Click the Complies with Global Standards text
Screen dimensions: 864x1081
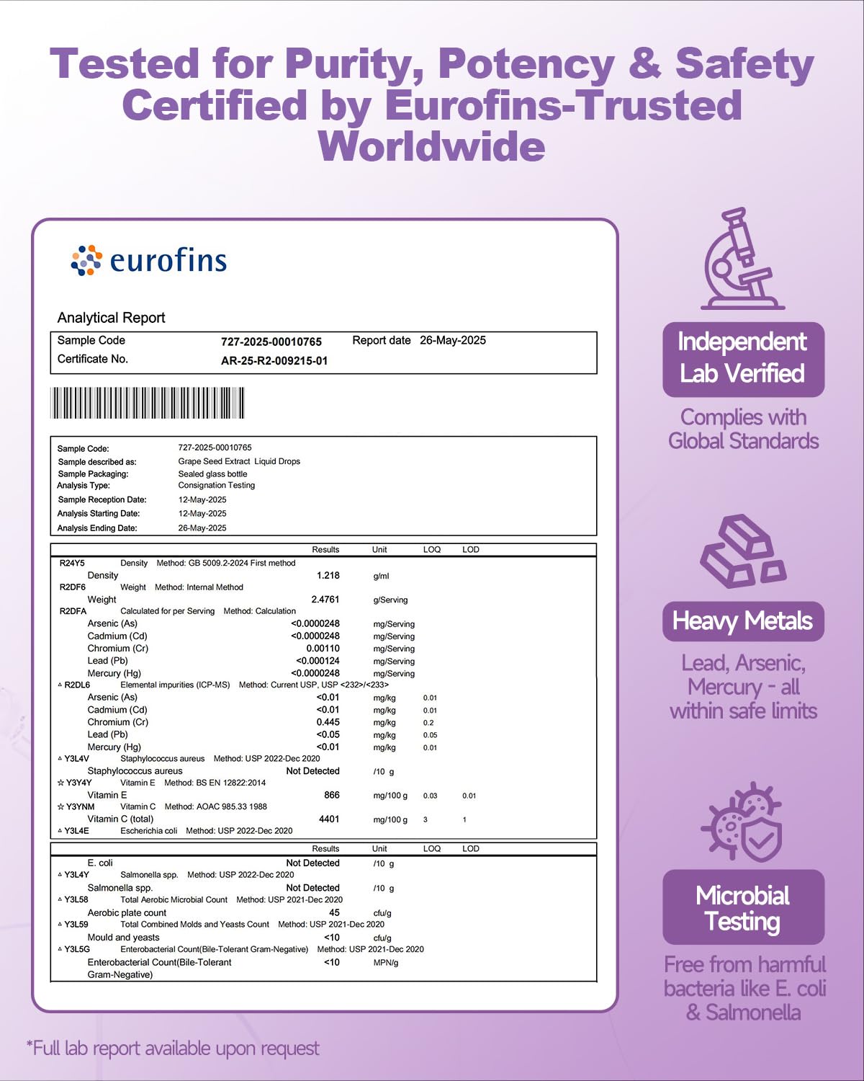pos(744,429)
